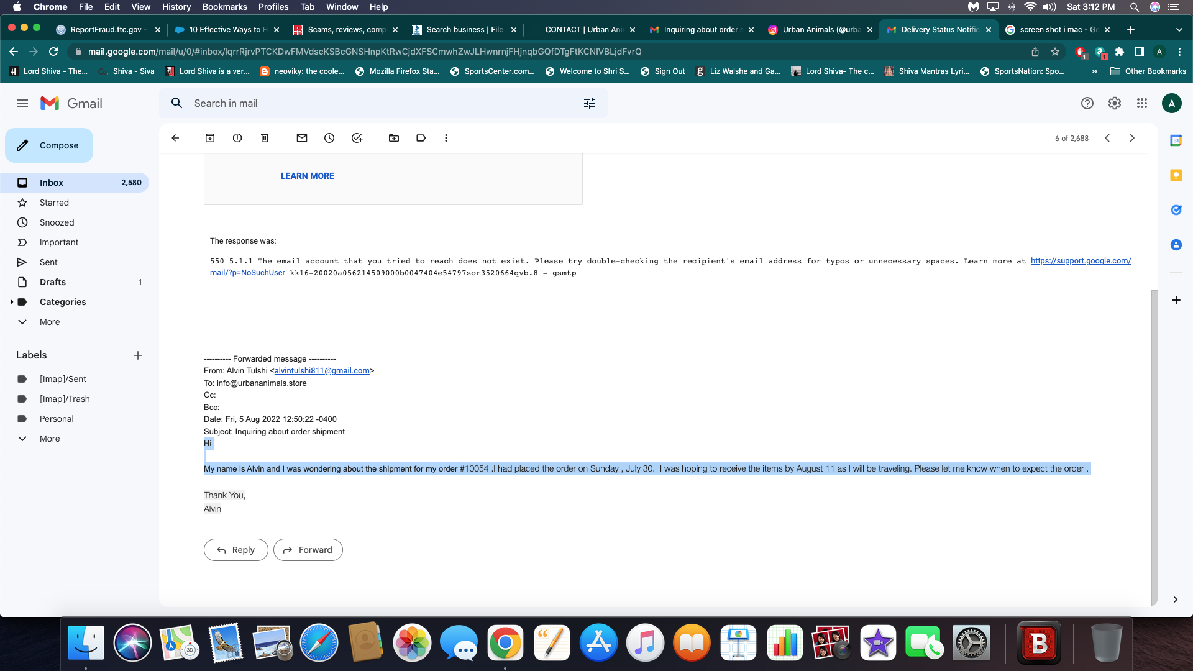The width and height of the screenshot is (1193, 671).
Task: Click the Snooze clock icon
Action: click(x=329, y=138)
